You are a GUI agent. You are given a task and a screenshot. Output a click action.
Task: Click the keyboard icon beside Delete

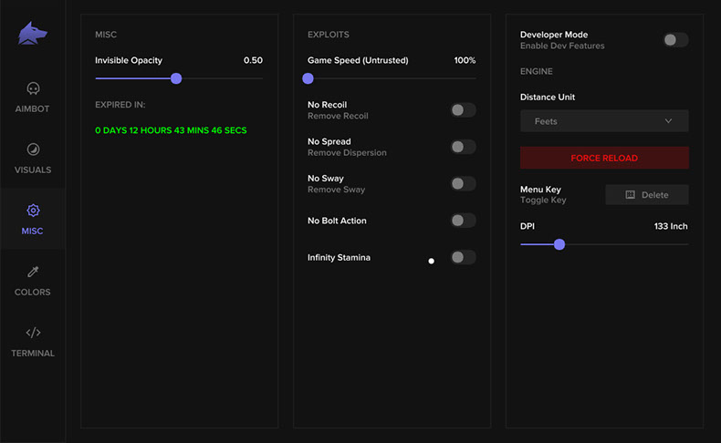(630, 195)
